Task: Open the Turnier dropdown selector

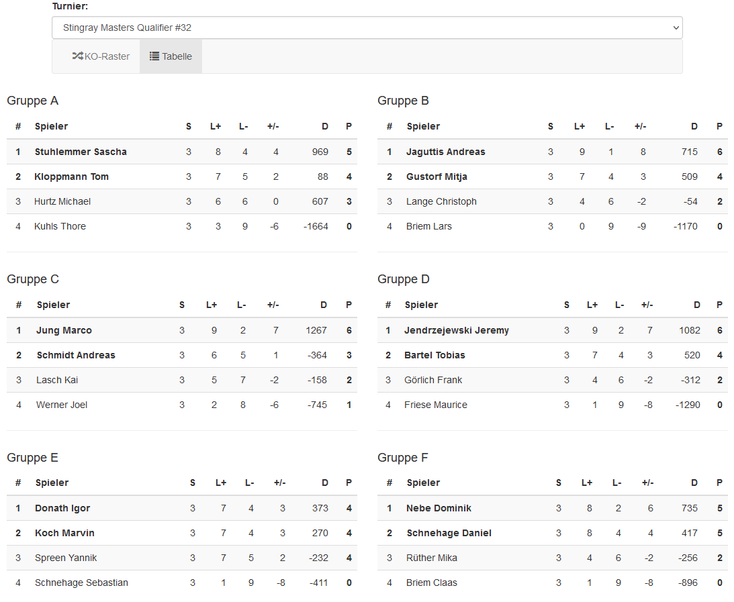Action: [367, 28]
